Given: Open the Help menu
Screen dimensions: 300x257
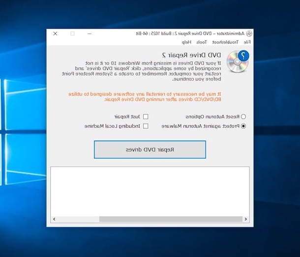Looking at the screenshot, I should 186,42.
